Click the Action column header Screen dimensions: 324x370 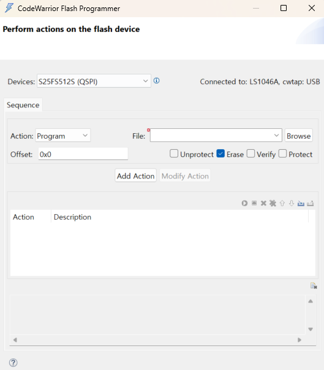31,217
